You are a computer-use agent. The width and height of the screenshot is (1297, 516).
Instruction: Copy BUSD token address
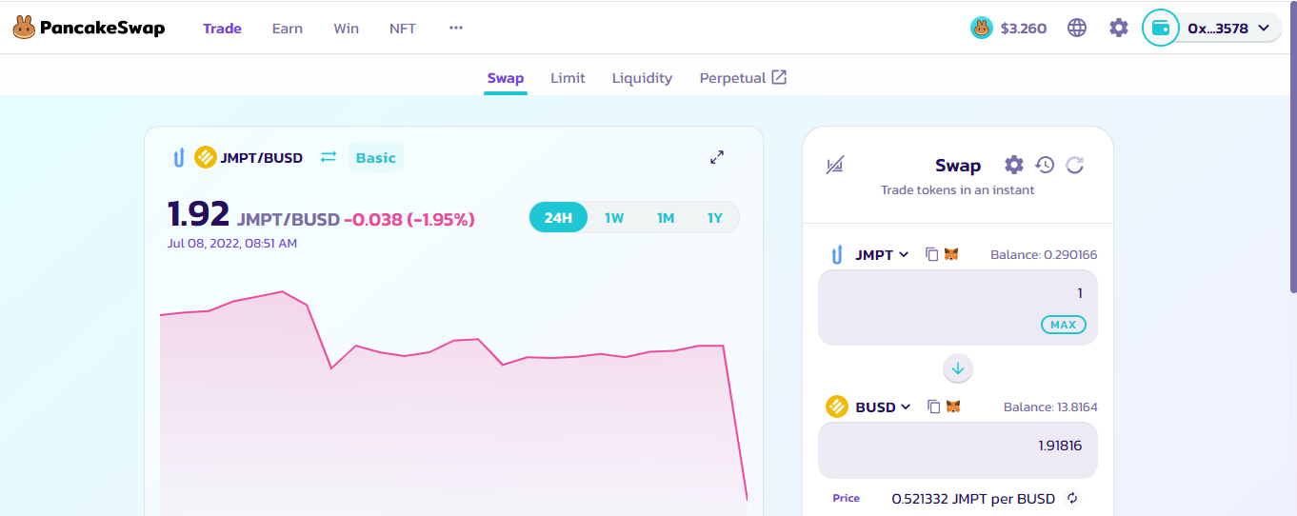[934, 407]
